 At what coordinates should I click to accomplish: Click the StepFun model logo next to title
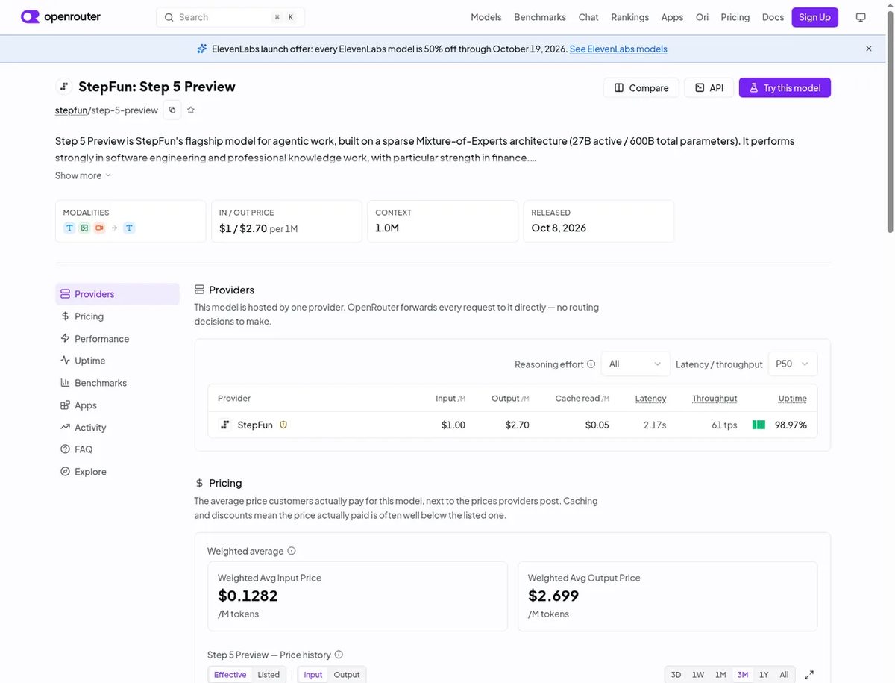click(x=64, y=87)
